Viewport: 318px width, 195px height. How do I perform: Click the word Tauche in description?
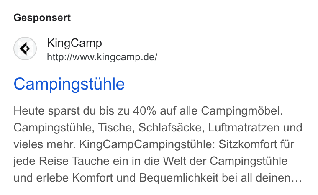click(91, 162)
